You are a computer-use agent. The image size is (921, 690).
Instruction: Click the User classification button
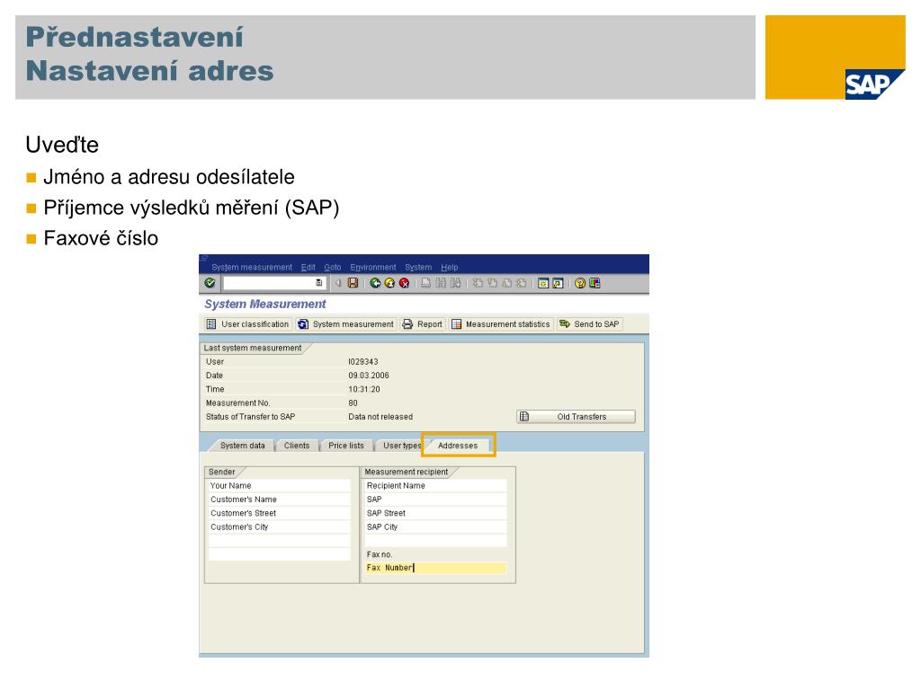[248, 323]
